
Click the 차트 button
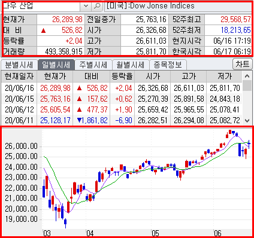[243, 65]
